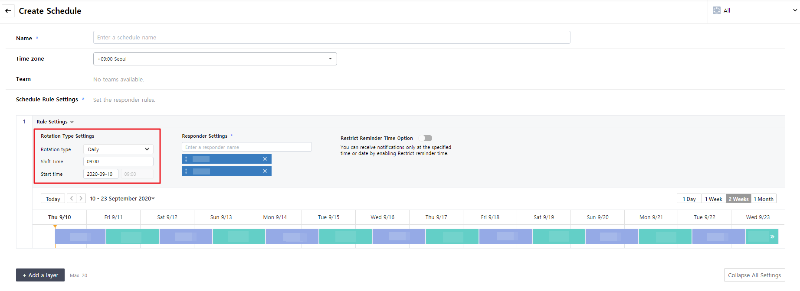Click the schedule Name input field
Screen dimensions: 800x291
tap(331, 38)
